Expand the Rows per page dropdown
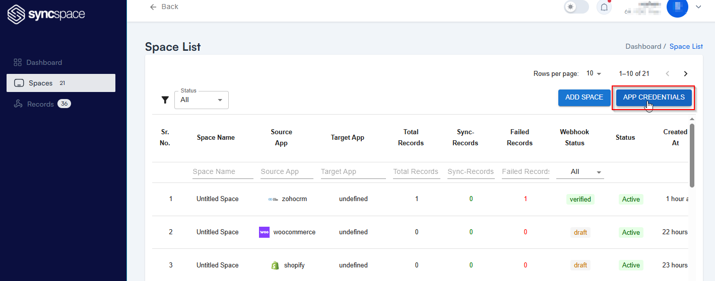 pyautogui.click(x=594, y=74)
